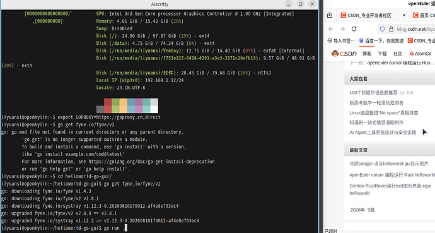The image size is (435, 233).
Task: Open the CSDN_专业 bookmark in bookmarks bar
Action: (421, 41)
